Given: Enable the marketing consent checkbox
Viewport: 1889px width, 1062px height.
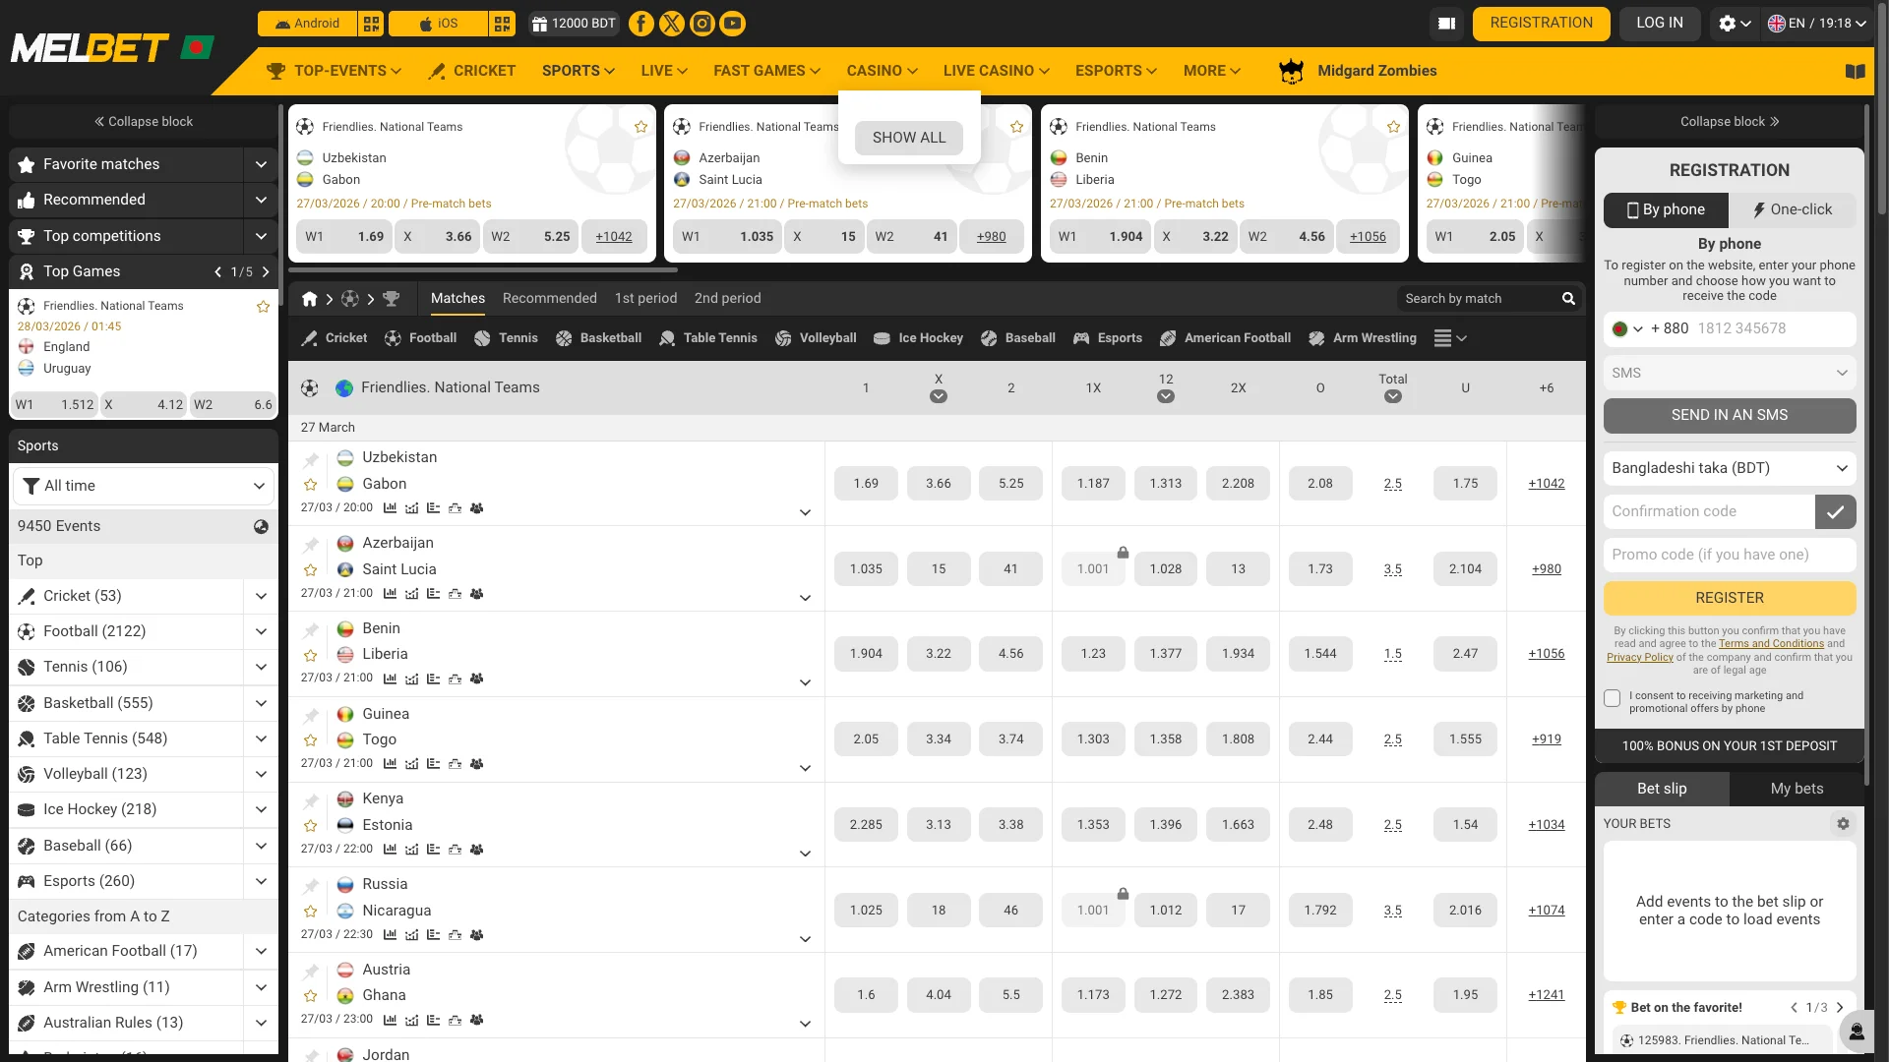Looking at the screenshot, I should point(1613,698).
